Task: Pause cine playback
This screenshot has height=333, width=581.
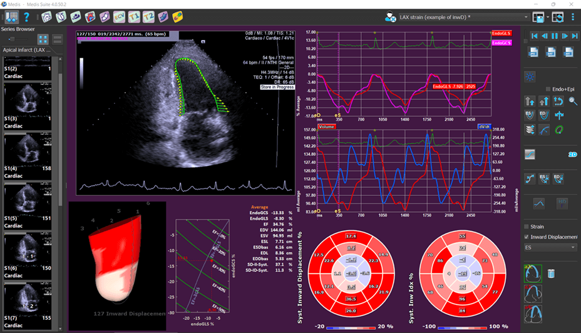Action: click(555, 36)
